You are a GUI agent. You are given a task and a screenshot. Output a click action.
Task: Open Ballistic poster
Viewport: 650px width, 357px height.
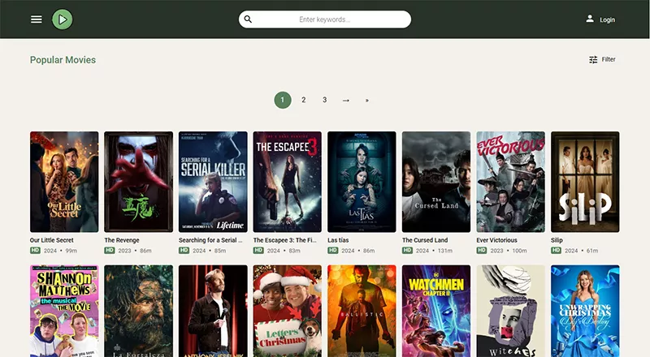(x=362, y=311)
